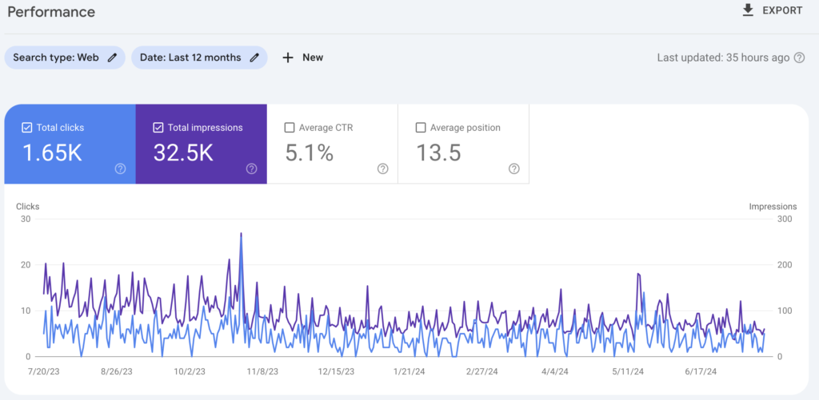This screenshot has height=400, width=819.
Task: Edit the Search type filter pencil icon
Action: point(112,58)
